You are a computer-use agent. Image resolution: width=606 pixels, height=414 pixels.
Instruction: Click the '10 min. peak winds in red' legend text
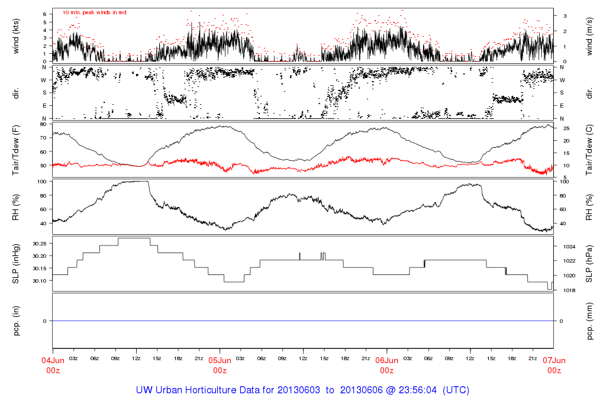pyautogui.click(x=94, y=12)
